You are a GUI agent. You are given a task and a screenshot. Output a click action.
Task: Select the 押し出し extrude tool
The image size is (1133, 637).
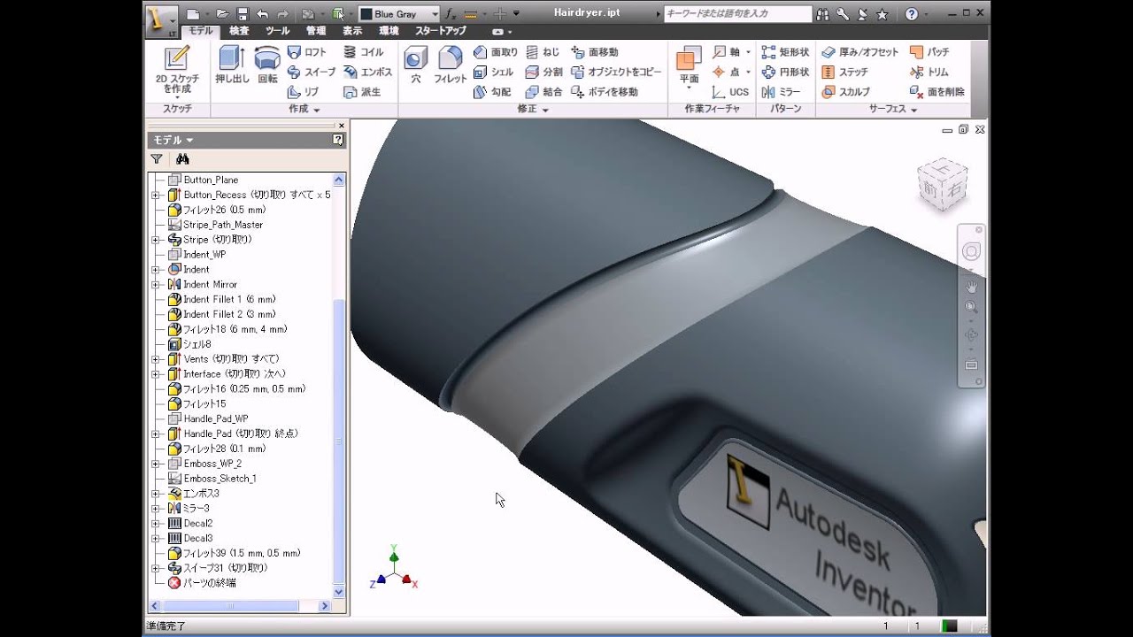tap(232, 65)
